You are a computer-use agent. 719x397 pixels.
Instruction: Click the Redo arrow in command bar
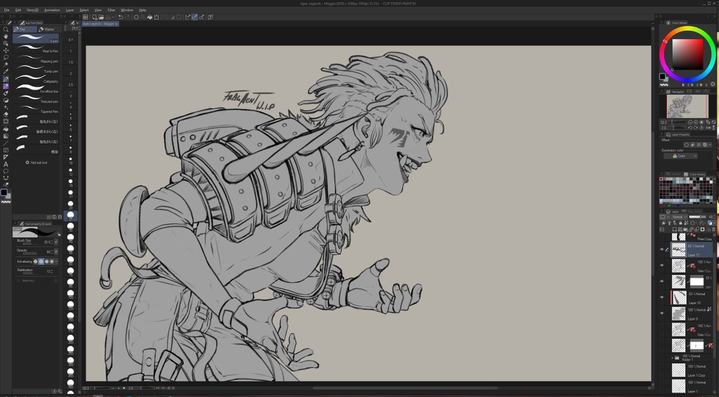pos(128,17)
